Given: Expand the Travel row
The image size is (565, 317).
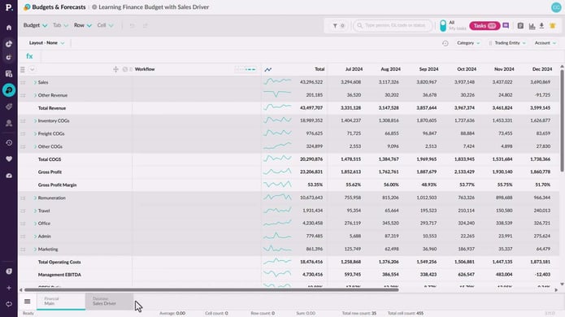Looking at the screenshot, I should click(x=35, y=211).
